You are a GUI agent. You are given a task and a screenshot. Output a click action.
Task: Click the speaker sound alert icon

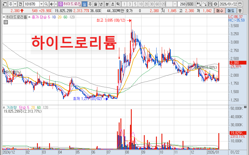52,4
